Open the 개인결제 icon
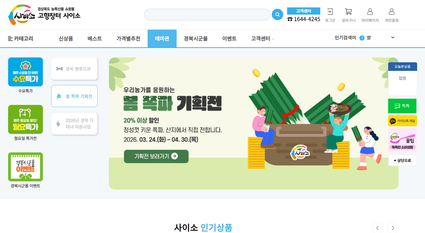Viewport: 425px width, 233px height. click(x=392, y=12)
